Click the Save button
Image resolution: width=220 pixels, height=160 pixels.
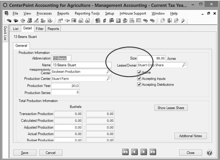click(x=25, y=153)
